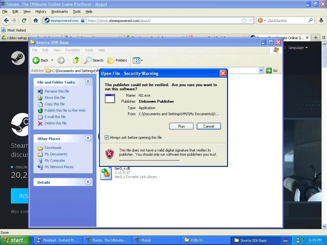This screenshot has height=245, width=327.
Task: Open the URL history dropdown arrow
Action: [x=250, y=20]
